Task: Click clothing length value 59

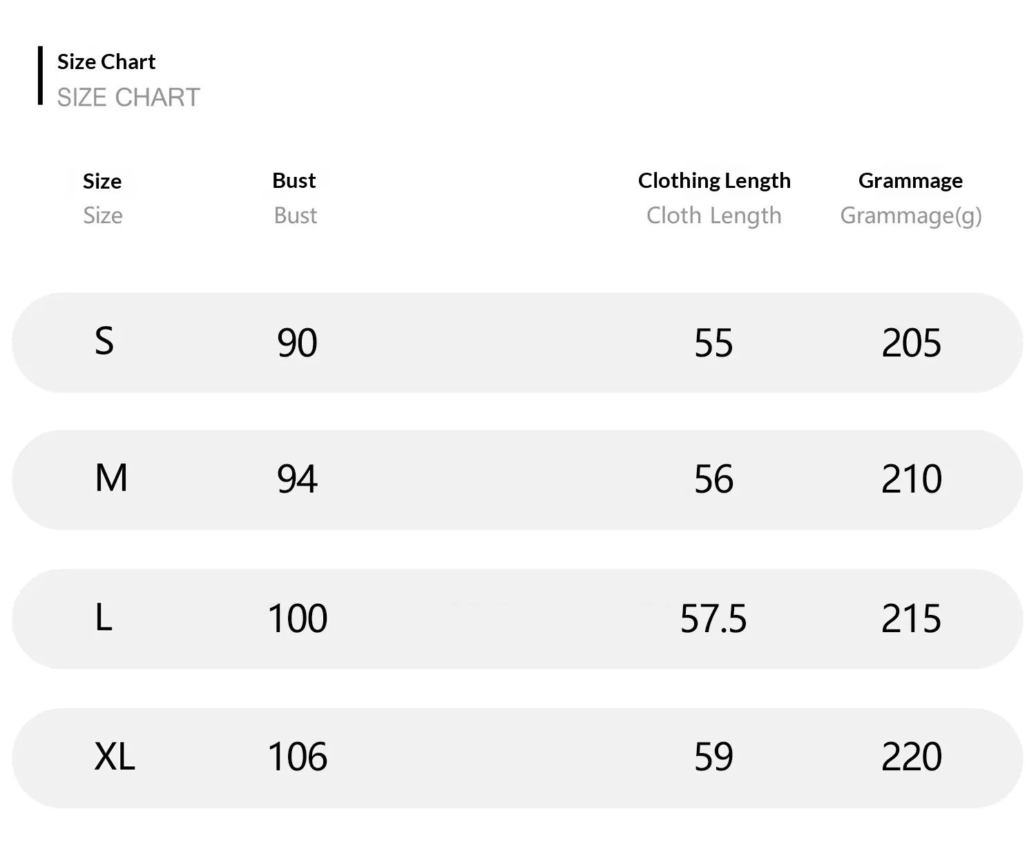Action: point(713,757)
